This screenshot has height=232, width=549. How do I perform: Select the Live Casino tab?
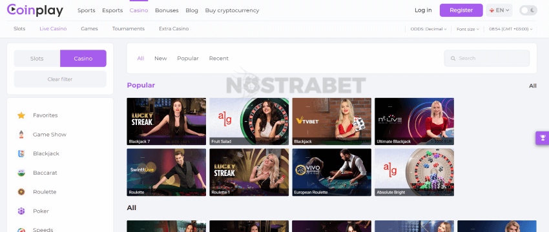pyautogui.click(x=53, y=28)
